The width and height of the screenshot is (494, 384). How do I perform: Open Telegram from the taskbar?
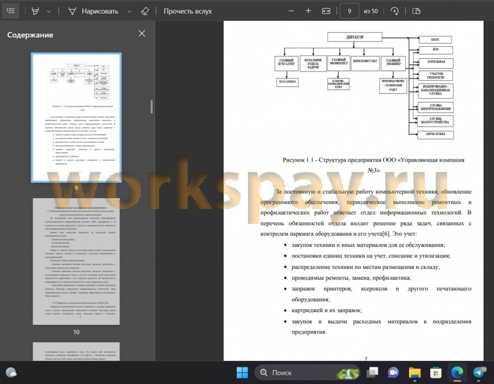point(479,372)
